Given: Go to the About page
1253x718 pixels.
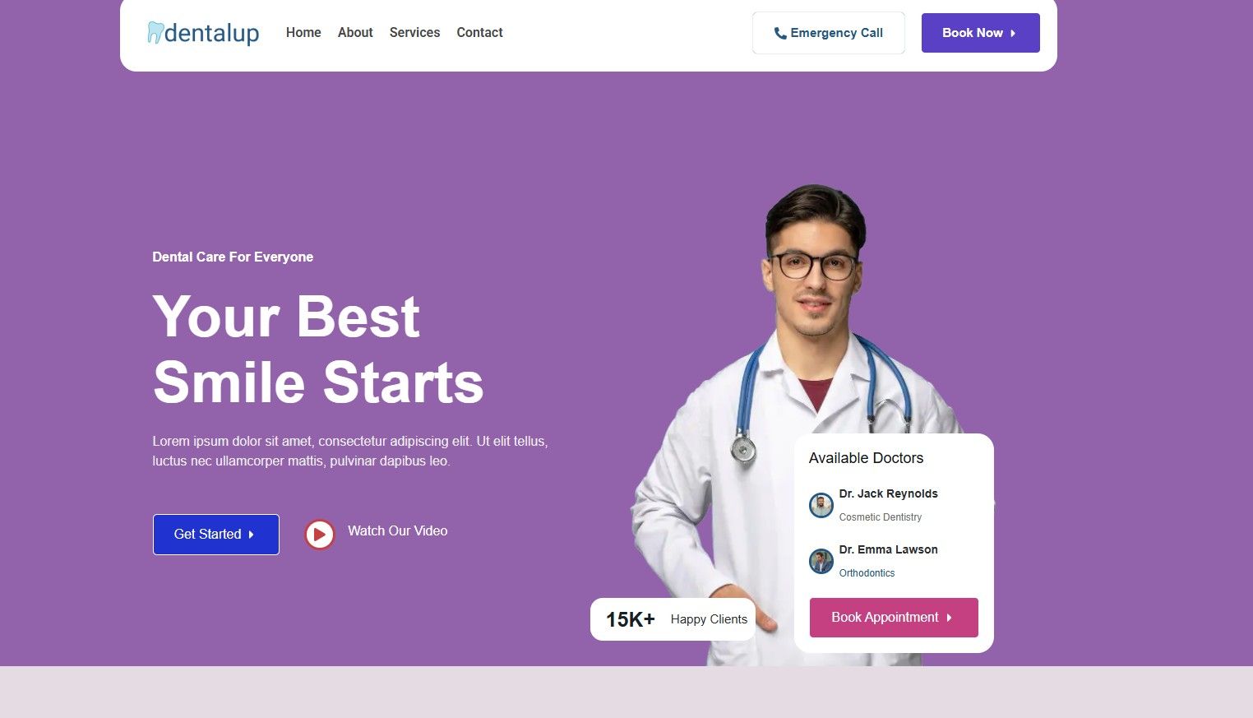Looking at the screenshot, I should (x=355, y=33).
